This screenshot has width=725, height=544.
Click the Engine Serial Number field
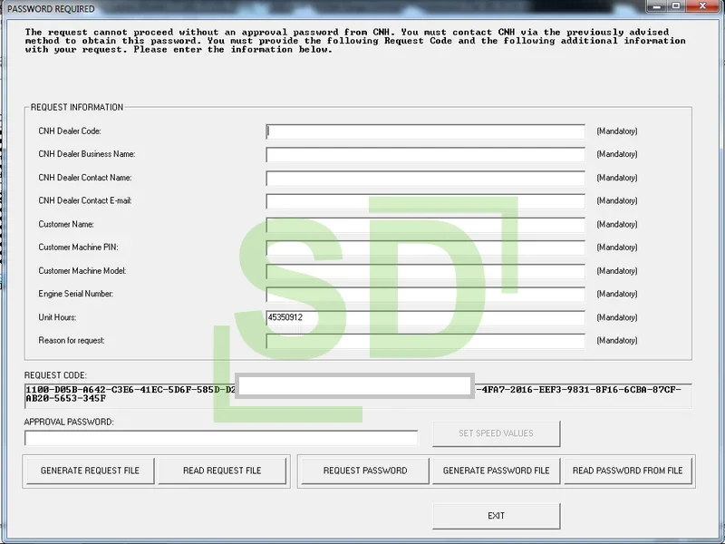[426, 295]
